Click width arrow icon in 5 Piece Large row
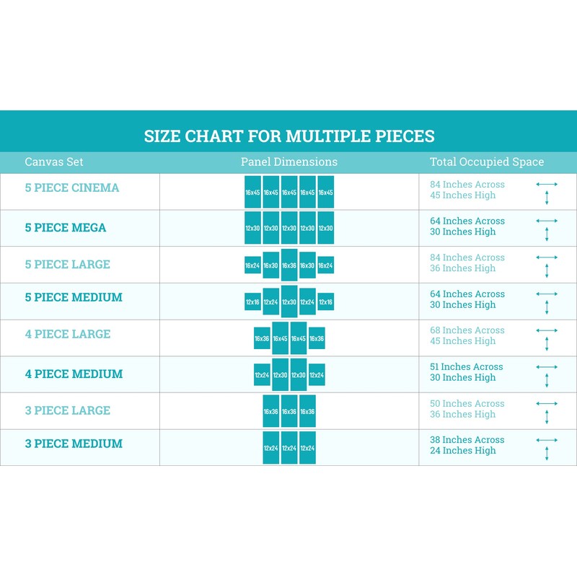This screenshot has width=577, height=577. (x=547, y=257)
